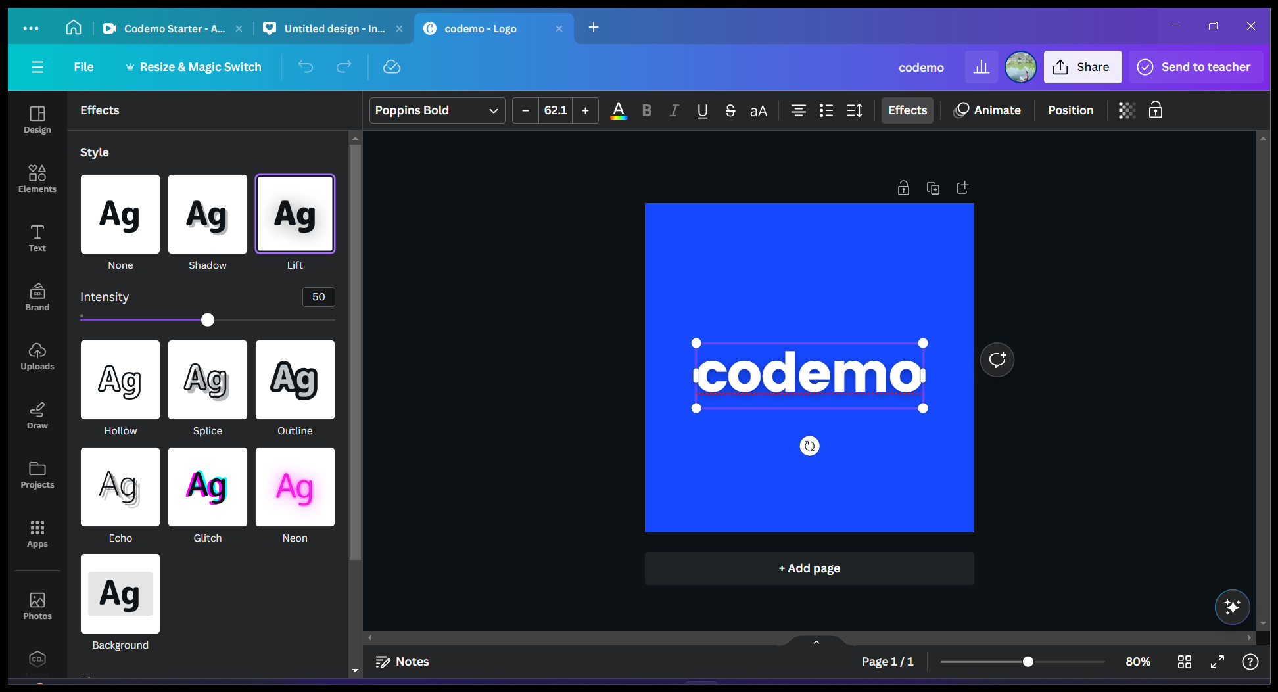Viewport: 1278px width, 692px height.
Task: Open the transparency control
Action: [1127, 110]
